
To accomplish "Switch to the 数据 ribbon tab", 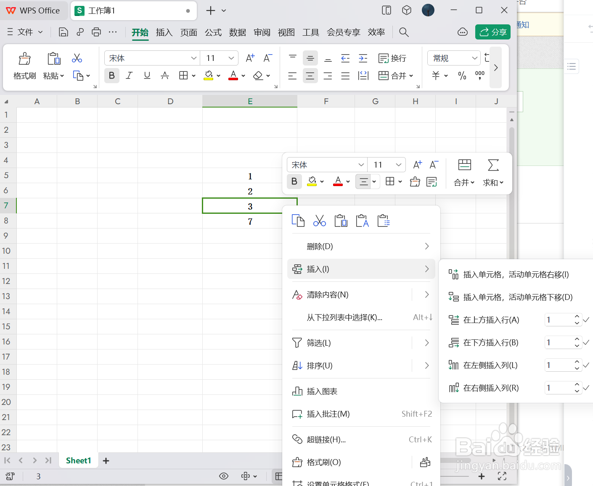I will coord(238,32).
